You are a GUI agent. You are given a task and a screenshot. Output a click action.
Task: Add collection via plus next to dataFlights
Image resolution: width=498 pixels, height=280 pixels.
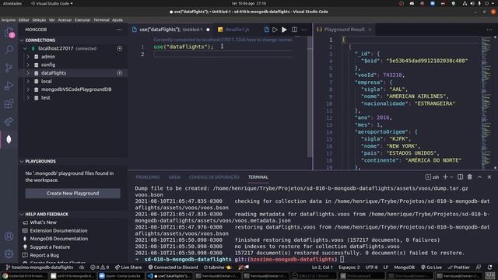tap(119, 73)
